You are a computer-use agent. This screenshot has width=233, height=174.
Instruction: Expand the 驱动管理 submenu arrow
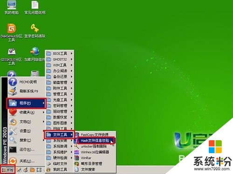72,111
